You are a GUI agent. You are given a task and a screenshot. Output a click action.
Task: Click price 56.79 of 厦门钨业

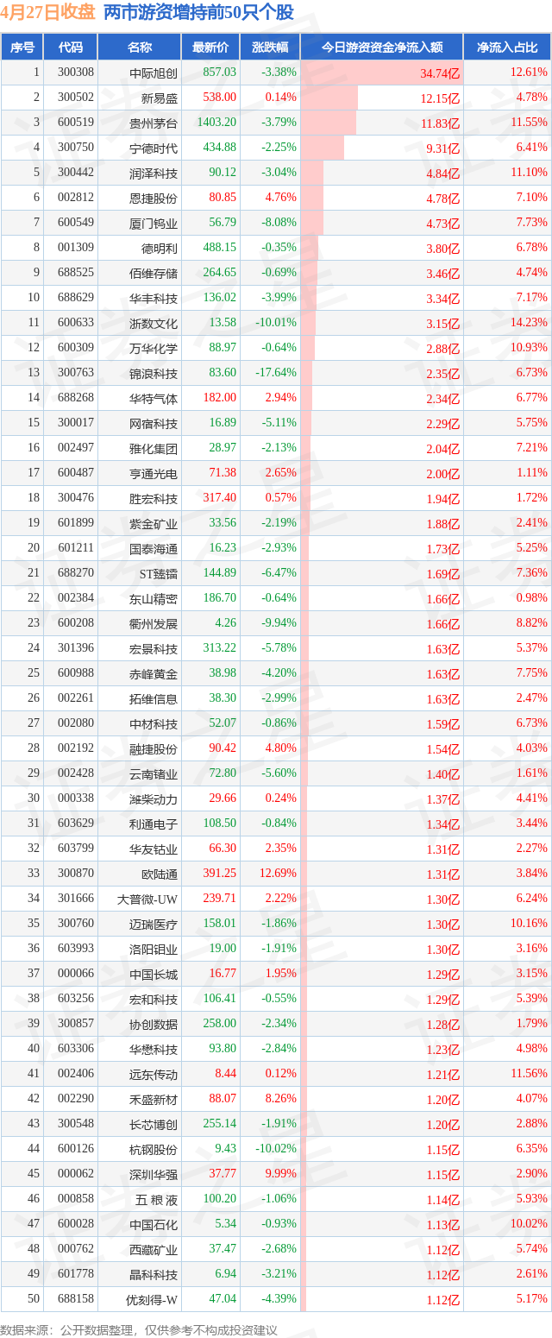223,223
